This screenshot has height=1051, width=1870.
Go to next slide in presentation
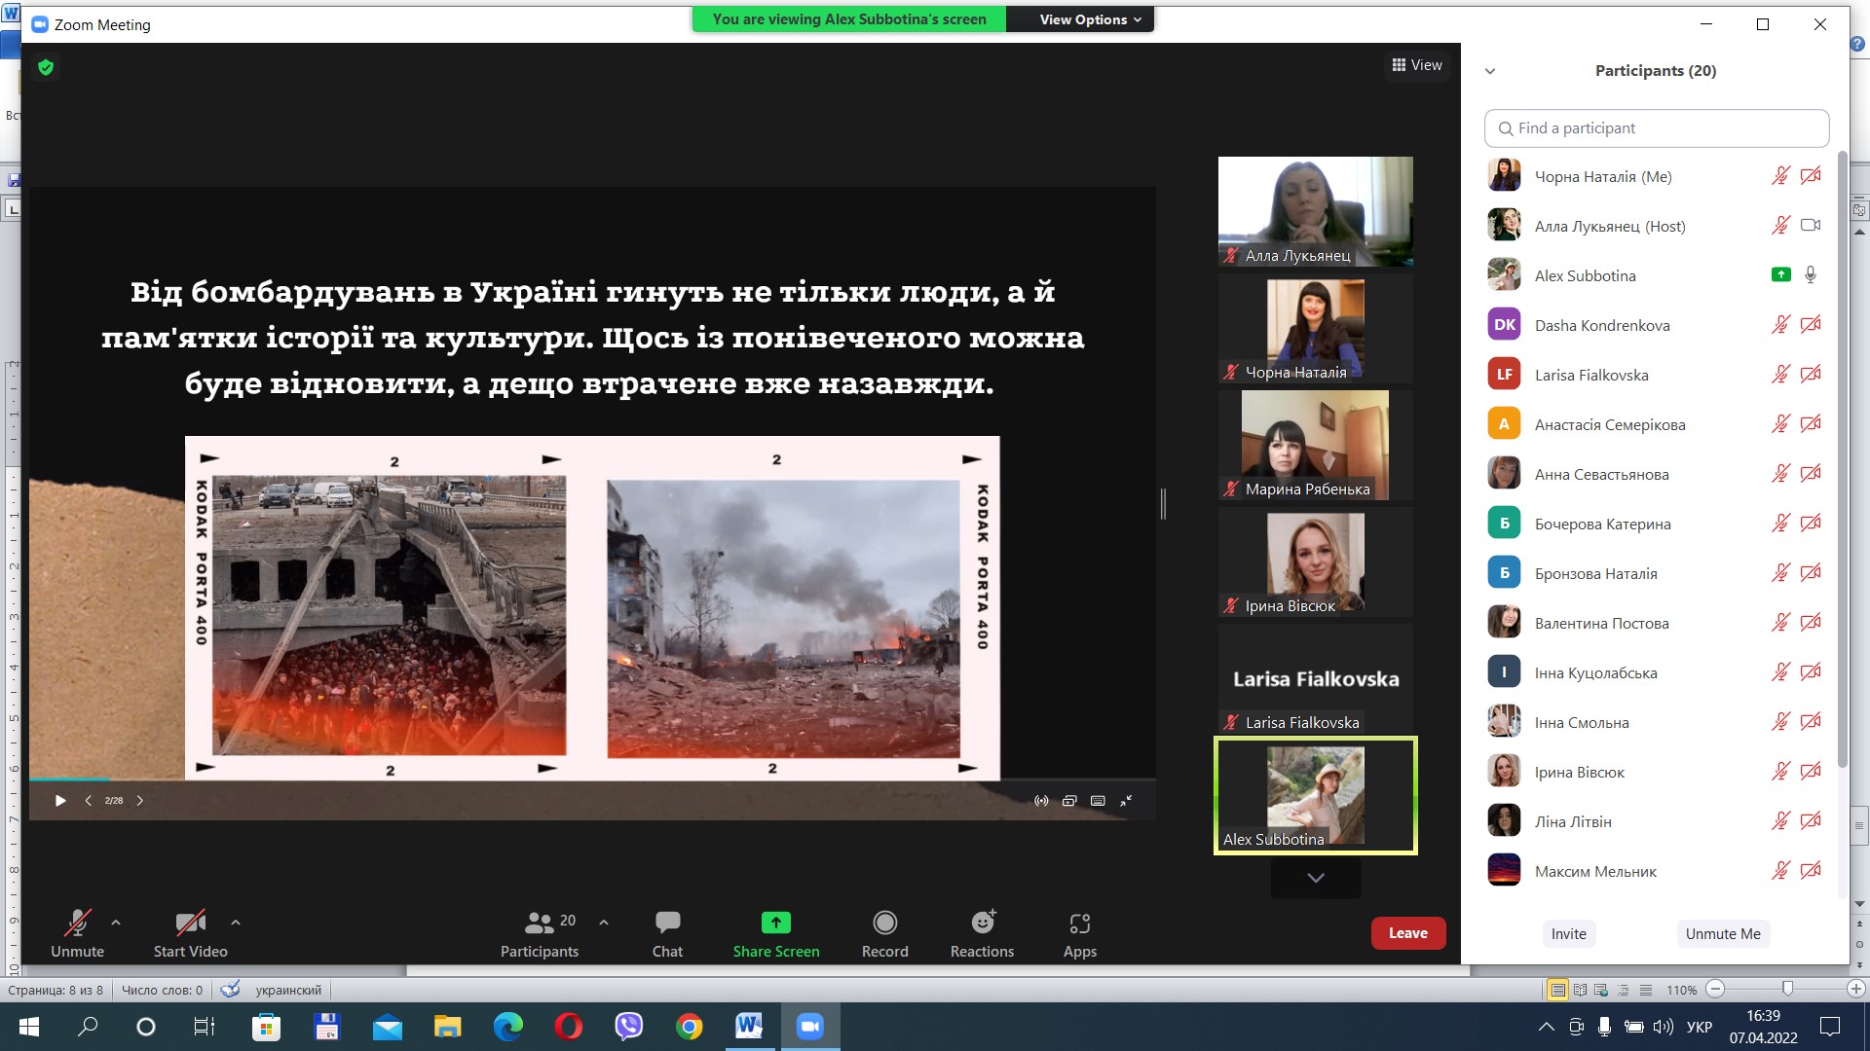click(140, 801)
